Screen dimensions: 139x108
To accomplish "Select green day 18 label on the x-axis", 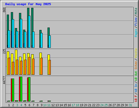I will 77,105.
